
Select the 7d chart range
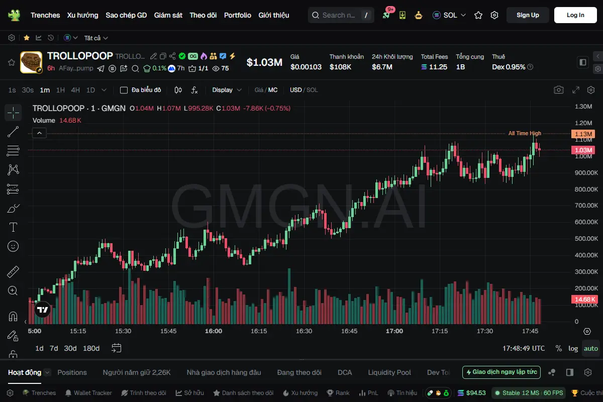[54, 348]
